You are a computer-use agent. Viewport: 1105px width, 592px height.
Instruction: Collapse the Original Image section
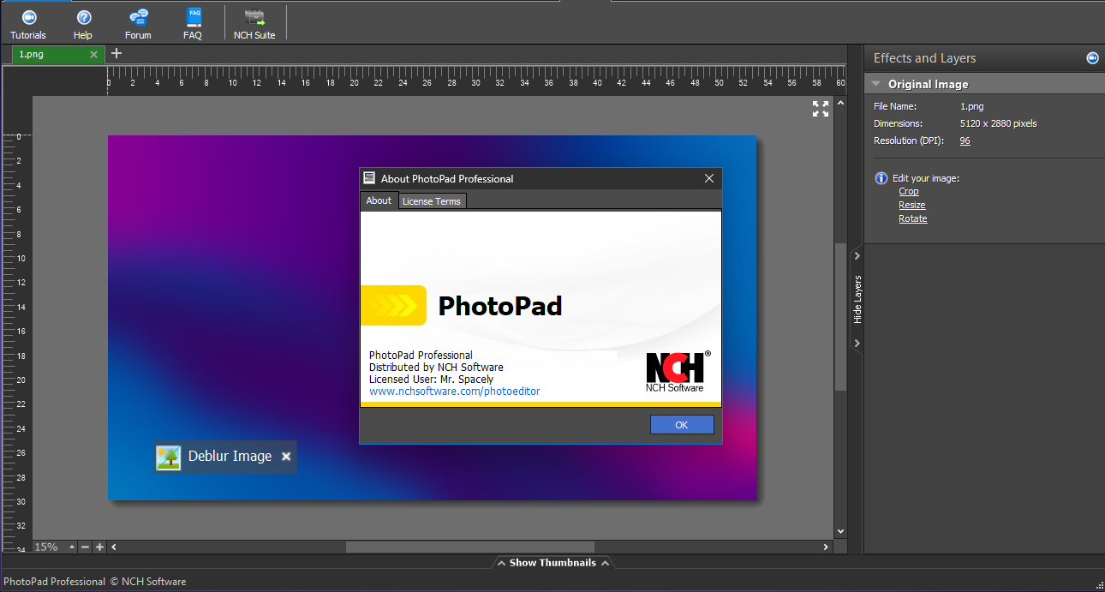pyautogui.click(x=876, y=84)
